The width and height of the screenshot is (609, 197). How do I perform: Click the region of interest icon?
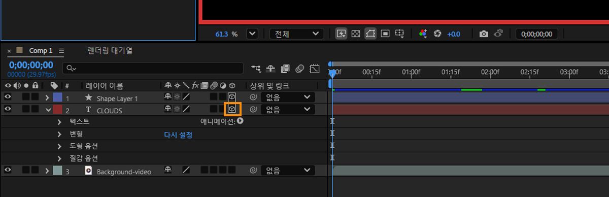tap(385, 34)
